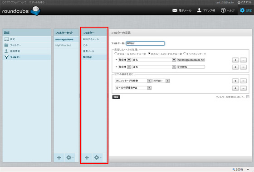Remove the move-message action
The height and width of the screenshot is (172, 254).
click(x=243, y=81)
